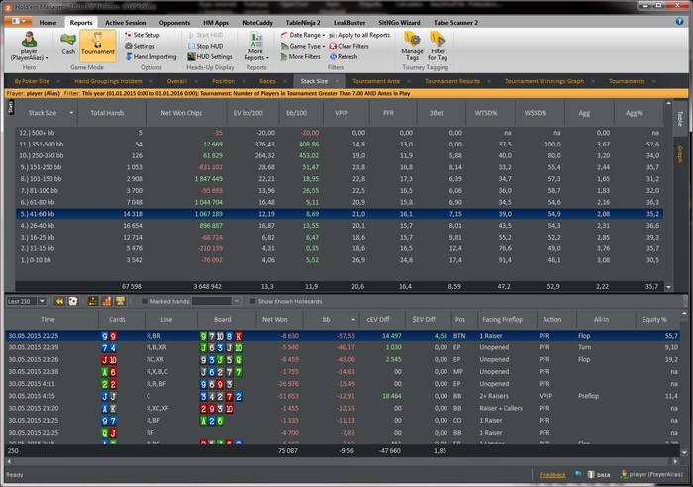The image size is (693, 487).
Task: Click the horizontal scrollbar right arrow
Action: tap(675, 461)
